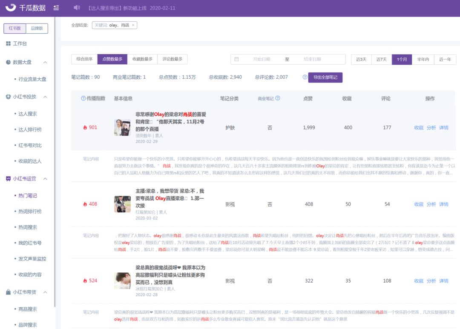The height and width of the screenshot is (329, 460).
Task: Open 工作台 in the sidebar
Action: pos(20,43)
